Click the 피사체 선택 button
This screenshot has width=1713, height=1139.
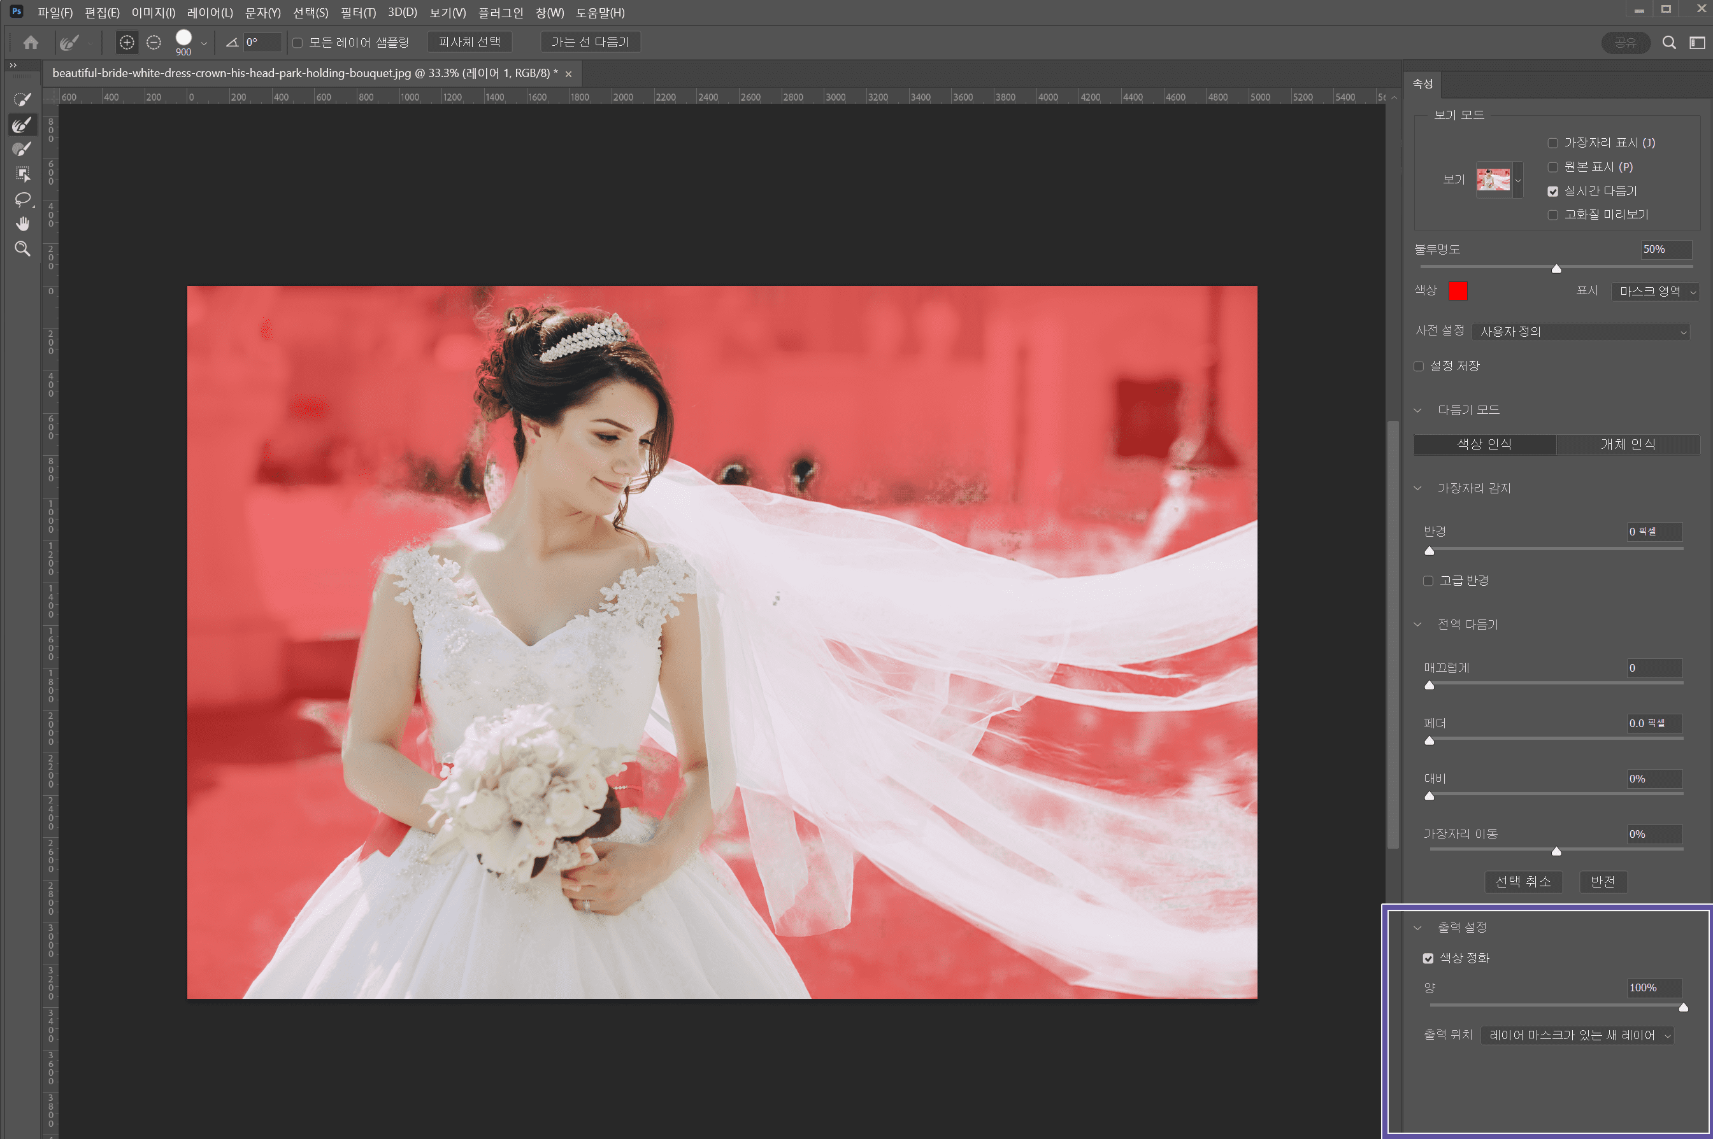[469, 42]
